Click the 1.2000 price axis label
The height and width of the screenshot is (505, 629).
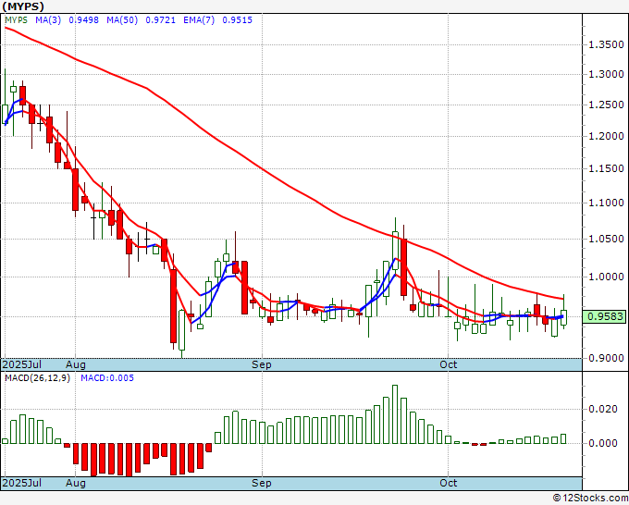tap(606, 136)
